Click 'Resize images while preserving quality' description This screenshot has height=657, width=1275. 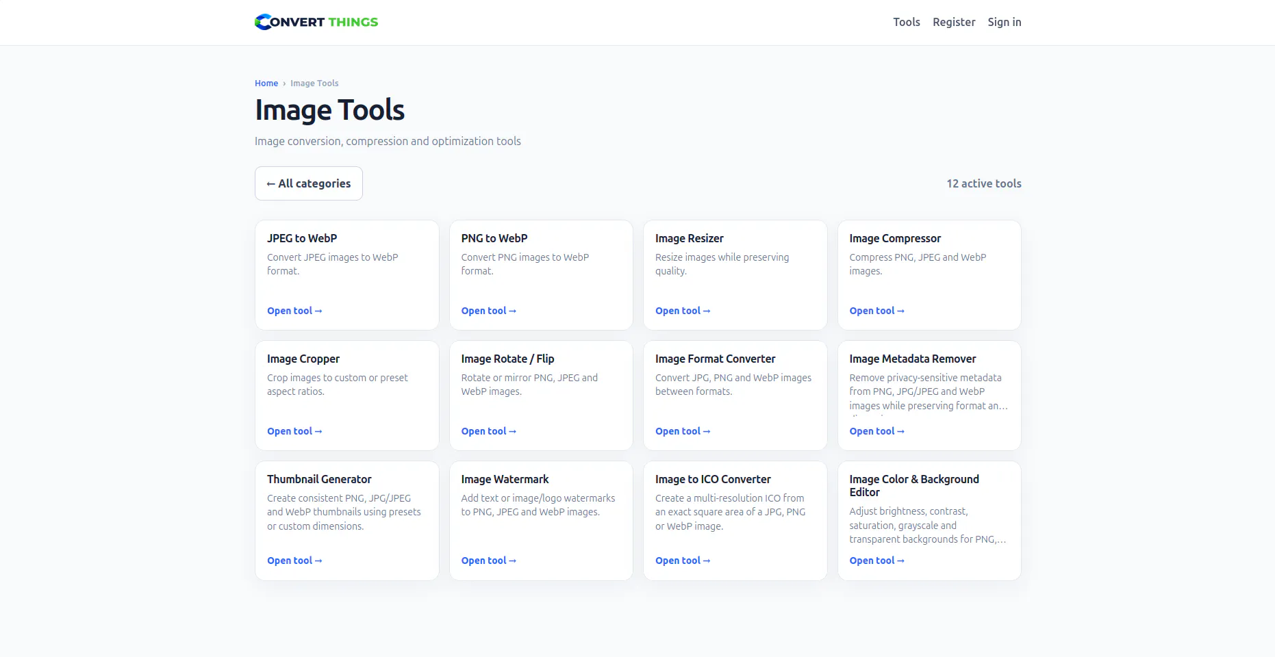tap(722, 264)
